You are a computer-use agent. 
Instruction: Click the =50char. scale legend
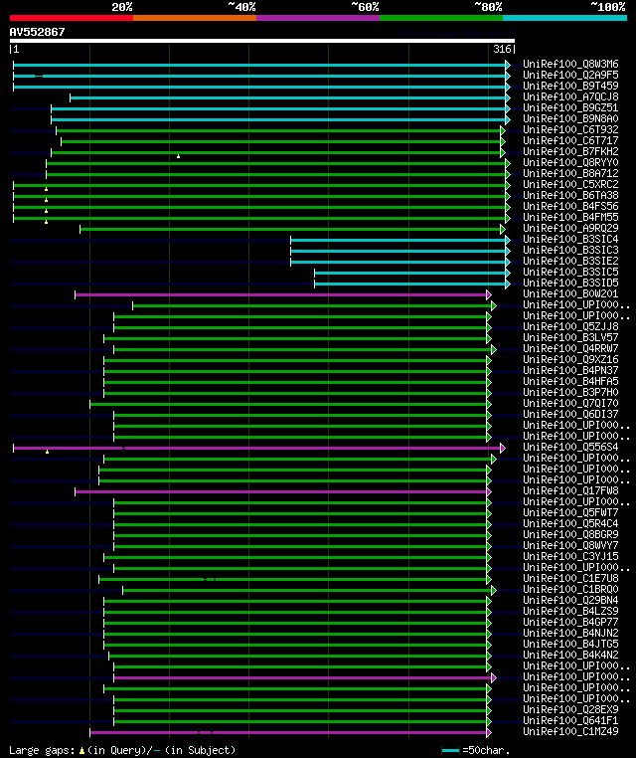point(476,750)
